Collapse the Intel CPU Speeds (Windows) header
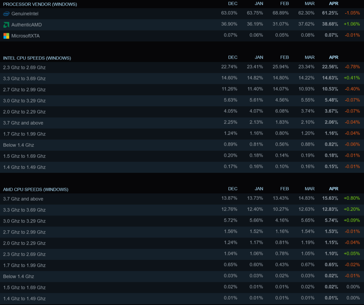 [x=37, y=58]
